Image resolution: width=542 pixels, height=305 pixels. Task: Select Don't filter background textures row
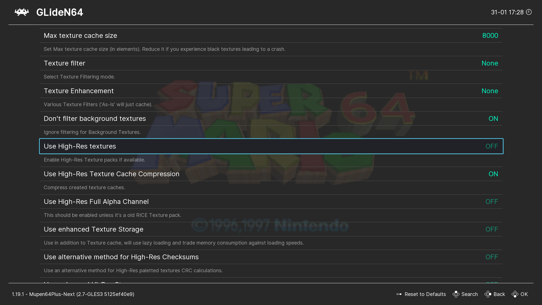pos(271,119)
